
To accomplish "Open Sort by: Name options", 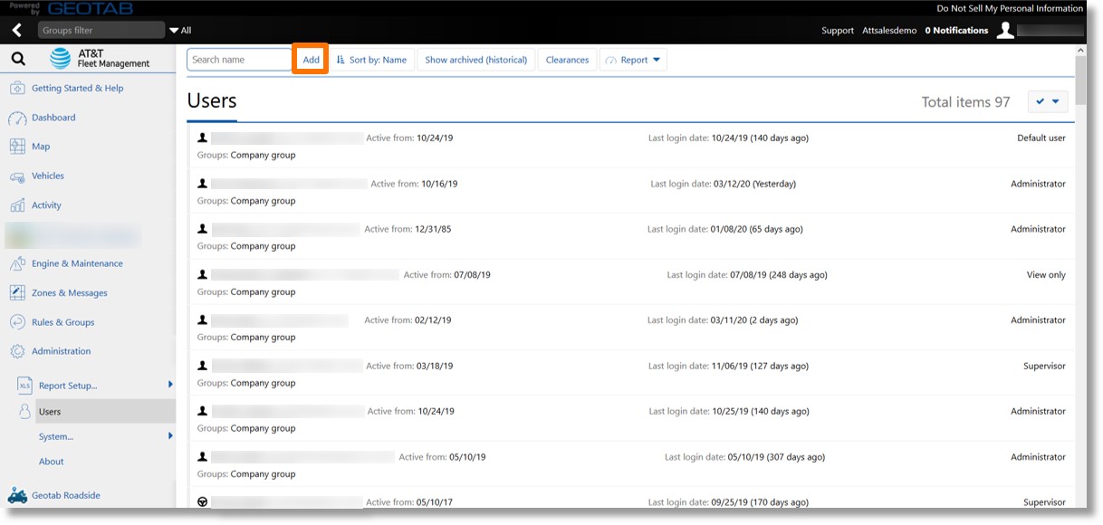I will 371,60.
